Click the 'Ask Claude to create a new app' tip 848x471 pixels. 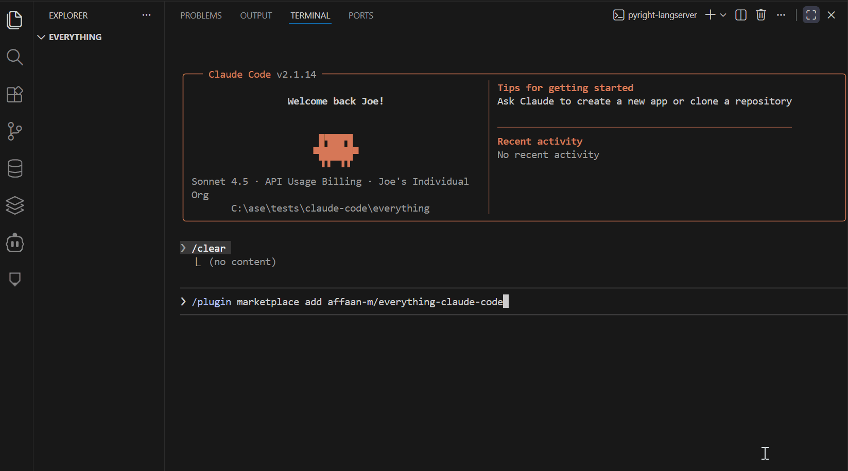click(645, 101)
